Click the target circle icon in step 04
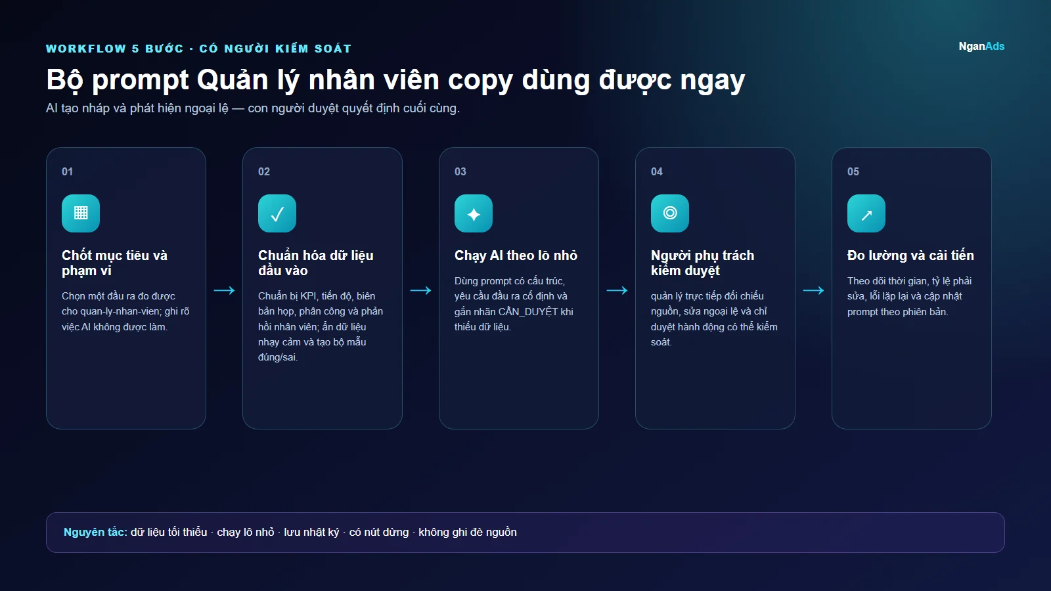 670,213
